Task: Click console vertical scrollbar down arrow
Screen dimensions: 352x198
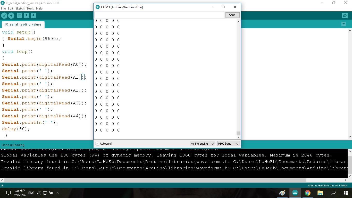Action: tap(350, 176)
